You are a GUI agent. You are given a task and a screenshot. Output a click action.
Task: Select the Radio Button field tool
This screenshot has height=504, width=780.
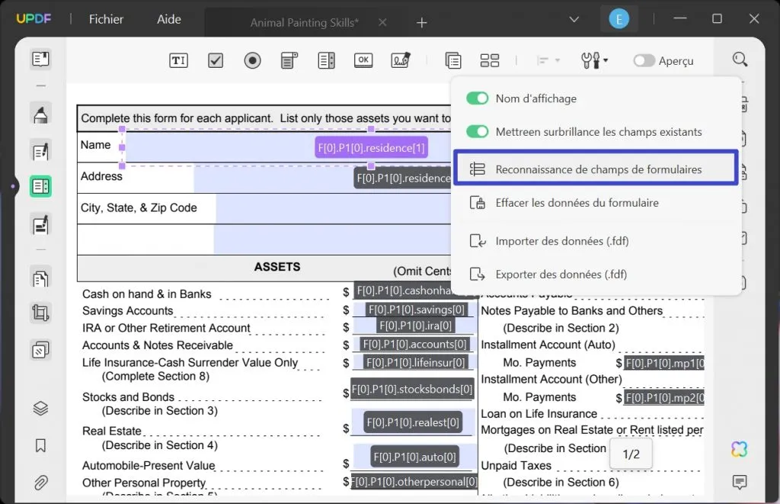pyautogui.click(x=252, y=61)
